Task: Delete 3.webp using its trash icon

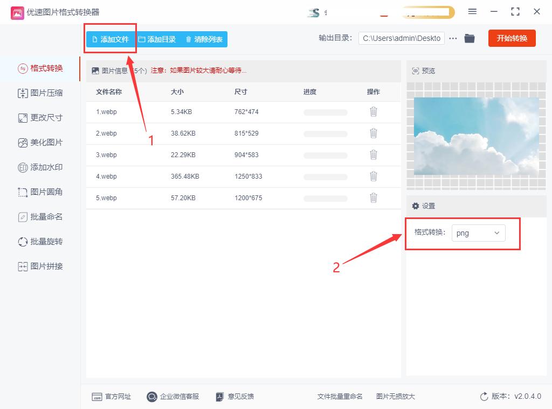Action: coord(374,155)
